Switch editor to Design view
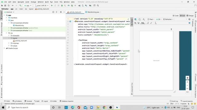The image size is (197, 110). 190,16
